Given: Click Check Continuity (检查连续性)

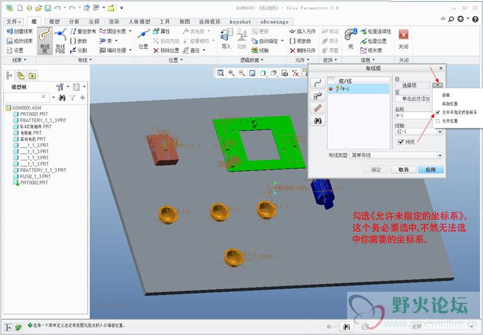Looking at the screenshot, I should coord(376,31).
